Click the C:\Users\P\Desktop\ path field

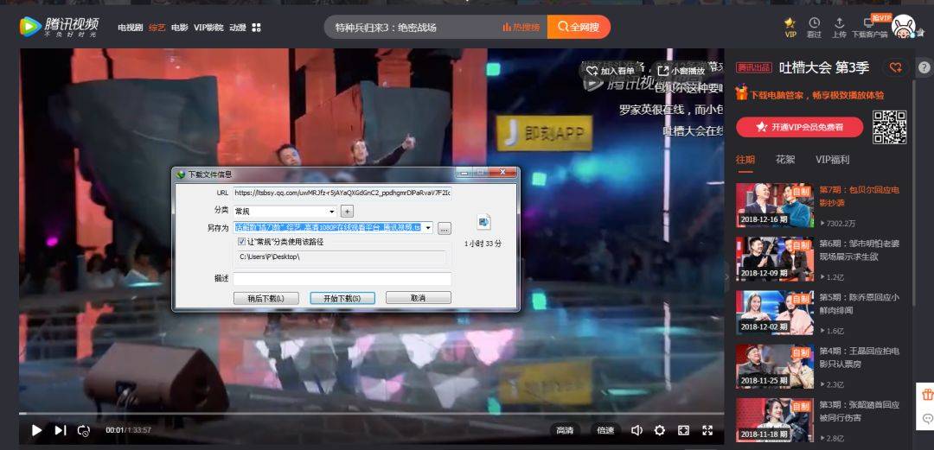[x=341, y=257]
